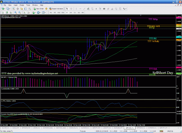Image resolution: width=182 pixels, height=133 pixels.
Task: Click the CycleIdentifier indicator label
Action: coord(10,89)
